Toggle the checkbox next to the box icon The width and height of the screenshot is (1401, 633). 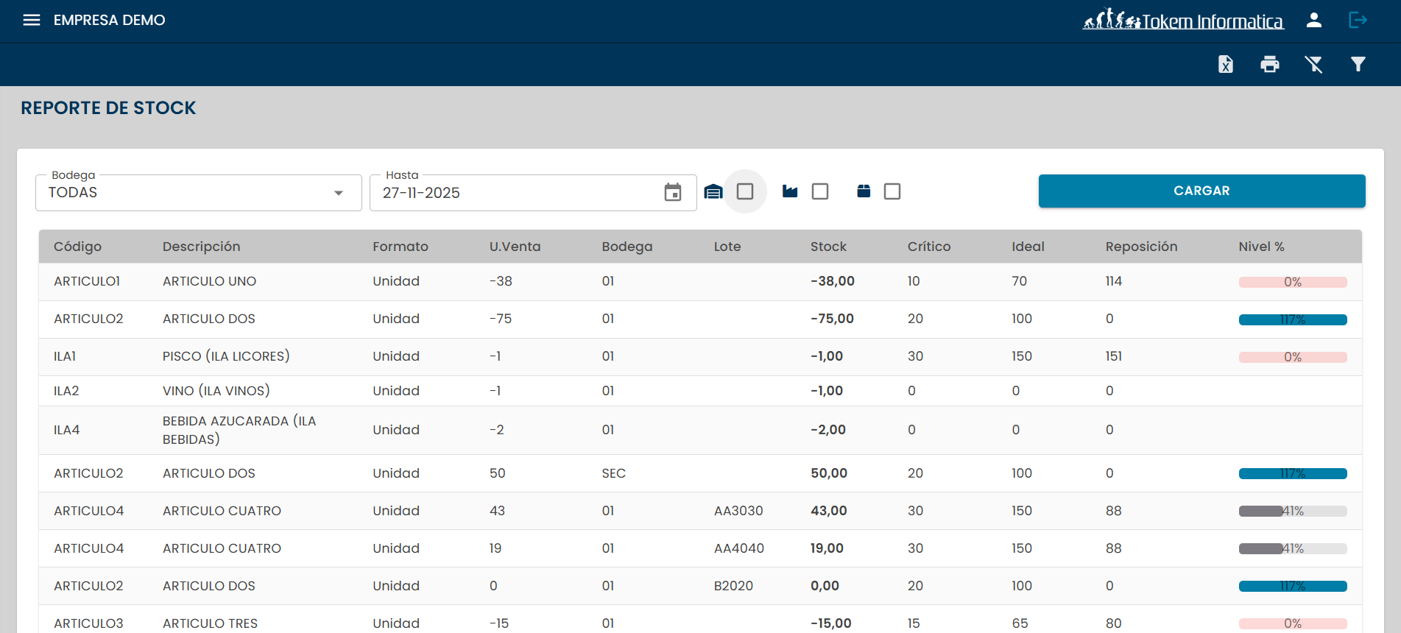click(892, 191)
